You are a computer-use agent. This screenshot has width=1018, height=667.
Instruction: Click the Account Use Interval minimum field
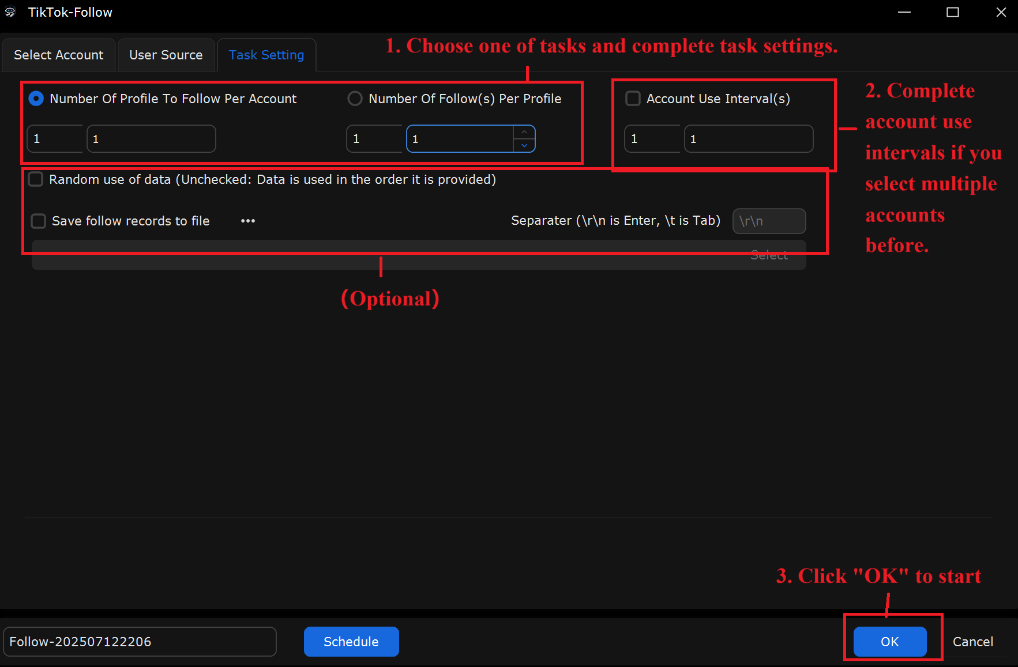click(x=652, y=139)
